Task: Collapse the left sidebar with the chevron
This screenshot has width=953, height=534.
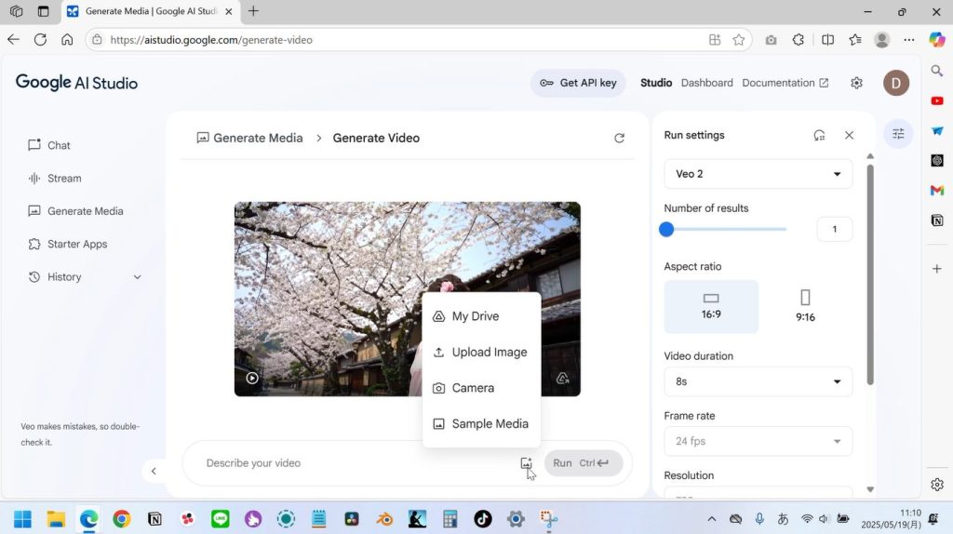Action: [154, 471]
